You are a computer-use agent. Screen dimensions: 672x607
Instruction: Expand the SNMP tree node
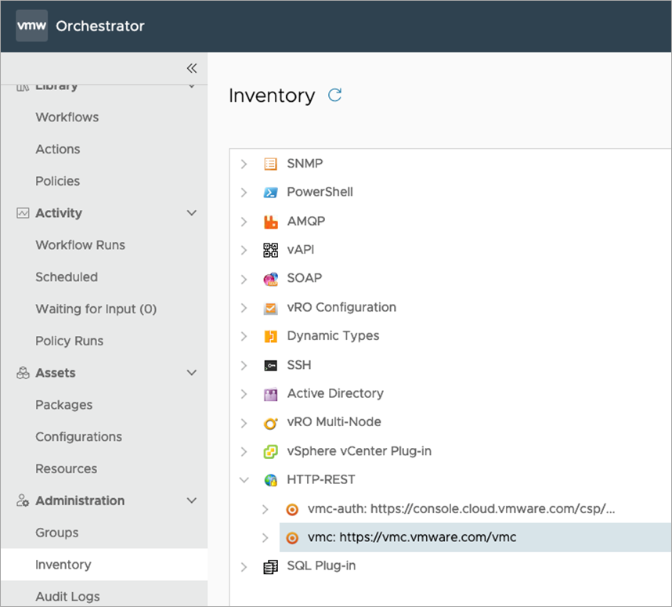pyautogui.click(x=244, y=164)
